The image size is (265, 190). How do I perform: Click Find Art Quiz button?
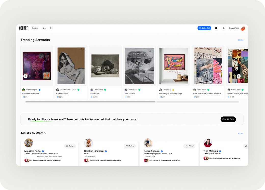(228, 119)
